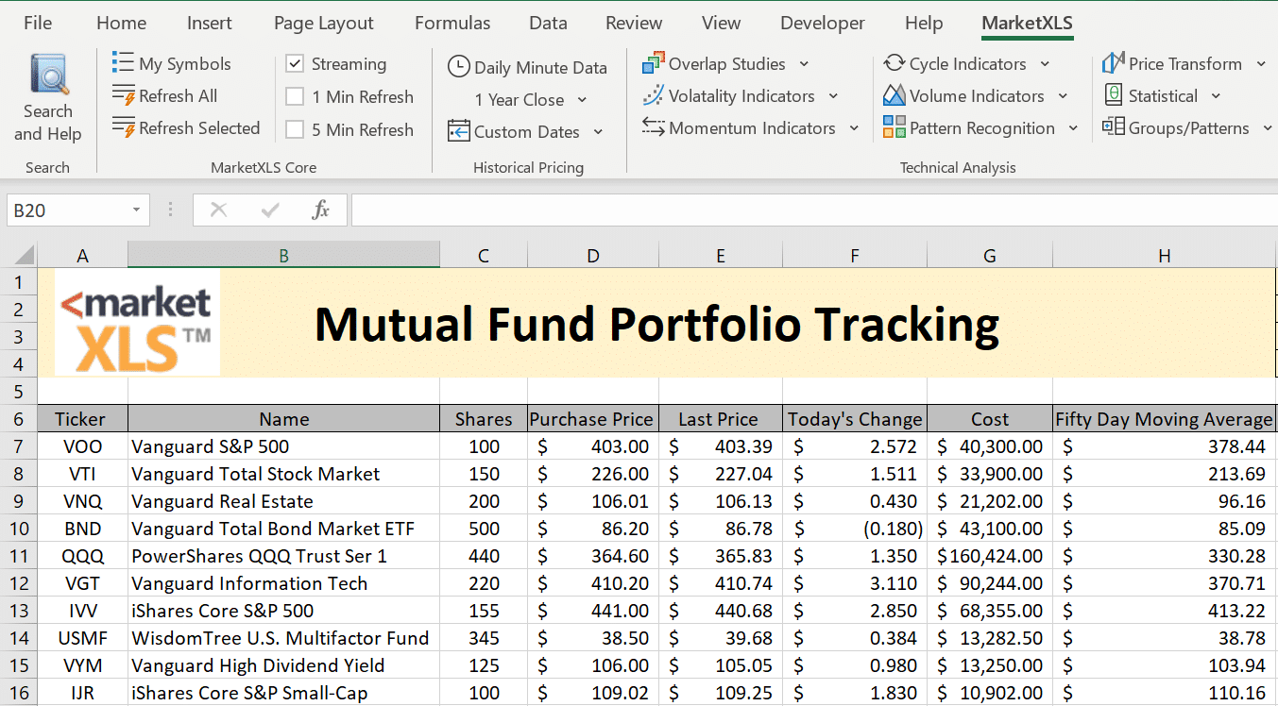1278x706 pixels.
Task: Click the Refresh All button label
Action: pos(179,95)
